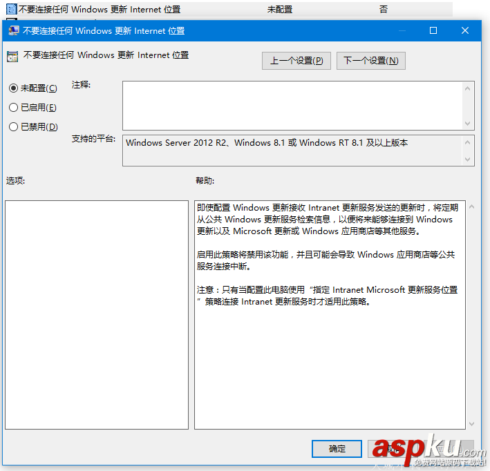Select background list row 不要连接任何 Windows 更新 Internet 位置
The height and width of the screenshot is (471, 490).
click(229, 10)
